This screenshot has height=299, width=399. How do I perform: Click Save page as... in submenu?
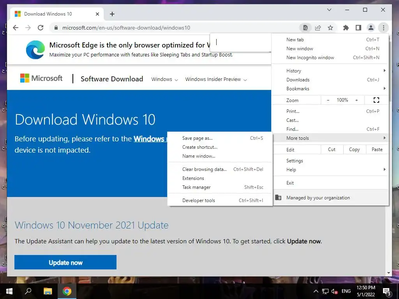220,138
